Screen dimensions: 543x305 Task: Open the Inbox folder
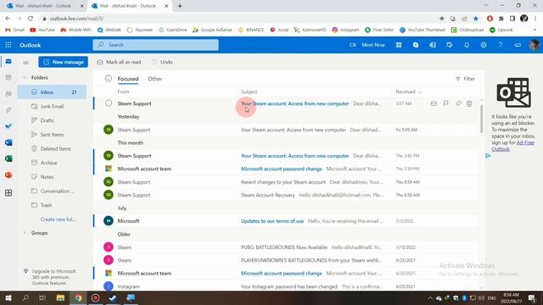point(52,92)
